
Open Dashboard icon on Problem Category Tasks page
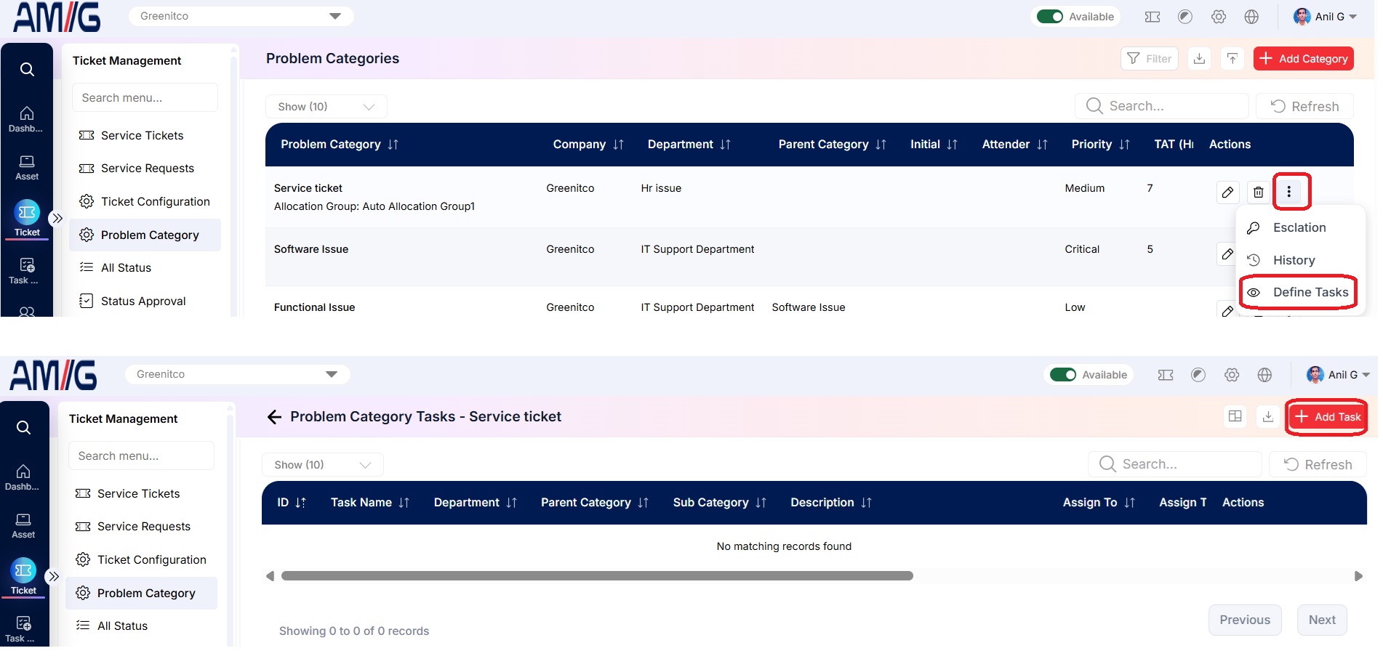[x=23, y=477]
